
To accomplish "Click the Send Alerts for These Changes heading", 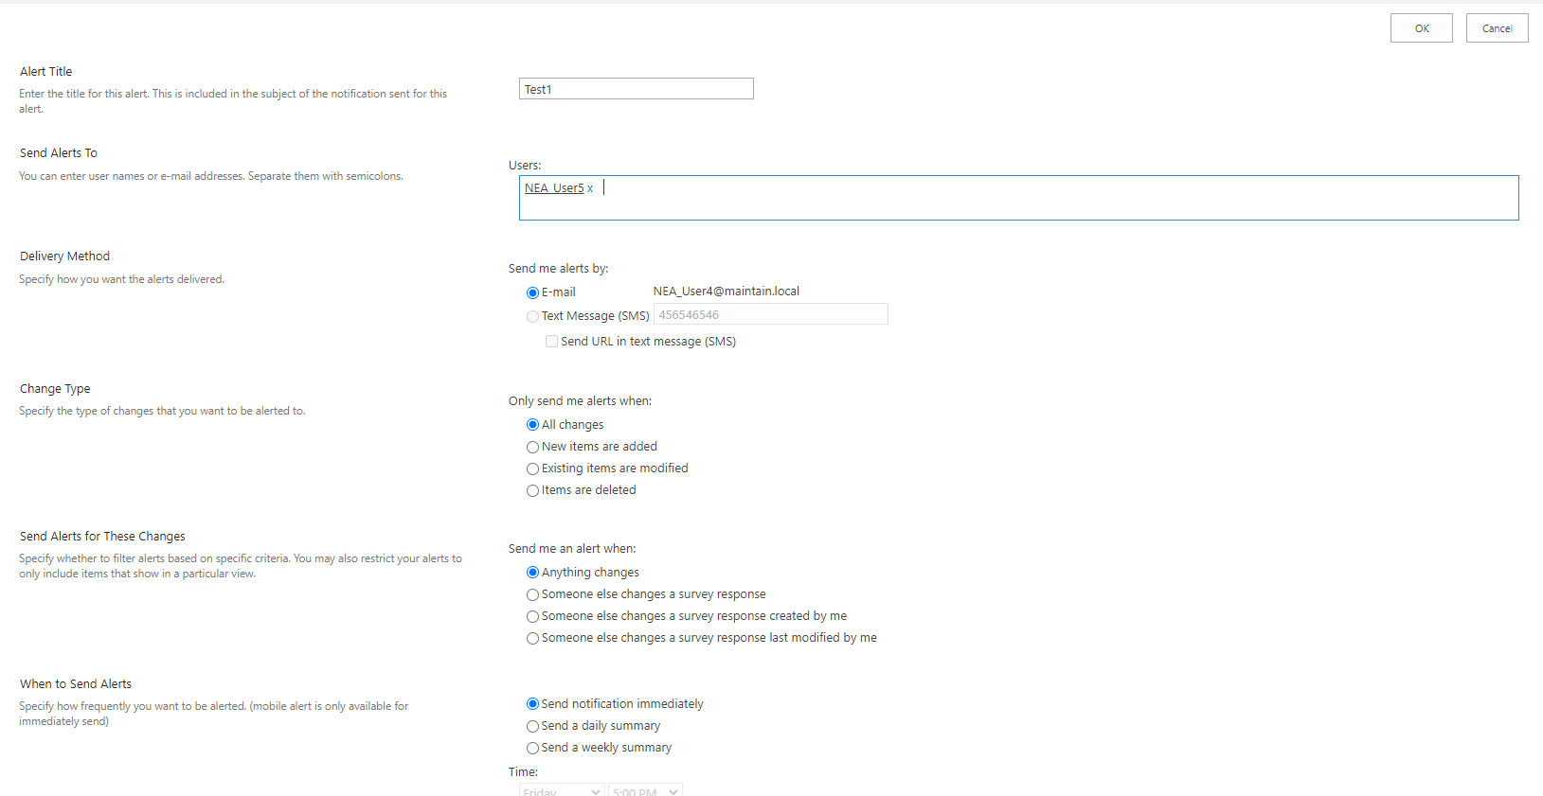I will (102, 537).
